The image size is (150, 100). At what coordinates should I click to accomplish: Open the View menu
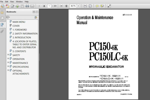pos(12,2)
